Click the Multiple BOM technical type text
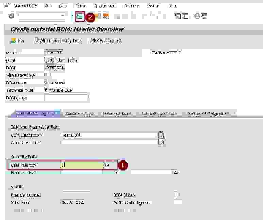 point(61,90)
